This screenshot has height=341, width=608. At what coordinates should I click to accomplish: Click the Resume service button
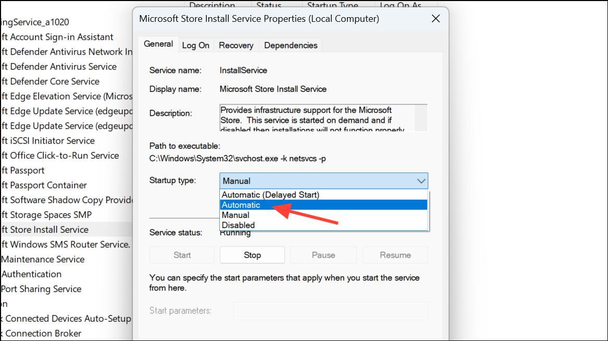pos(395,255)
